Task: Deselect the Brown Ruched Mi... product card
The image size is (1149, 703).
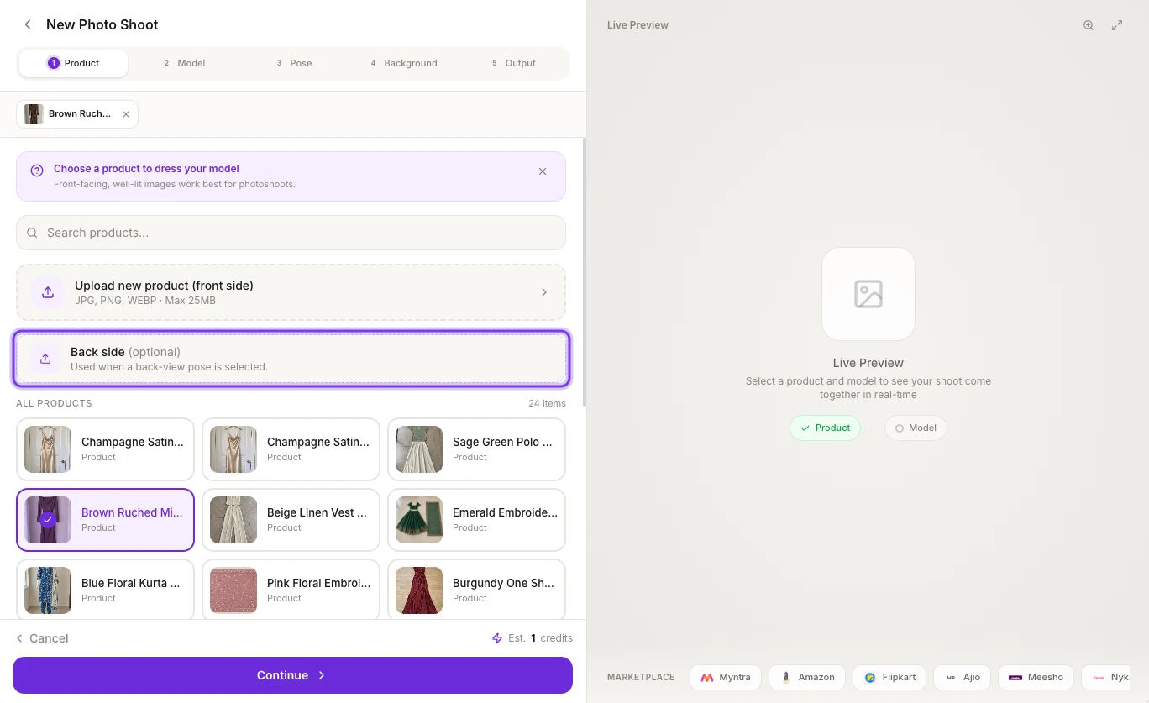Action: pos(105,520)
